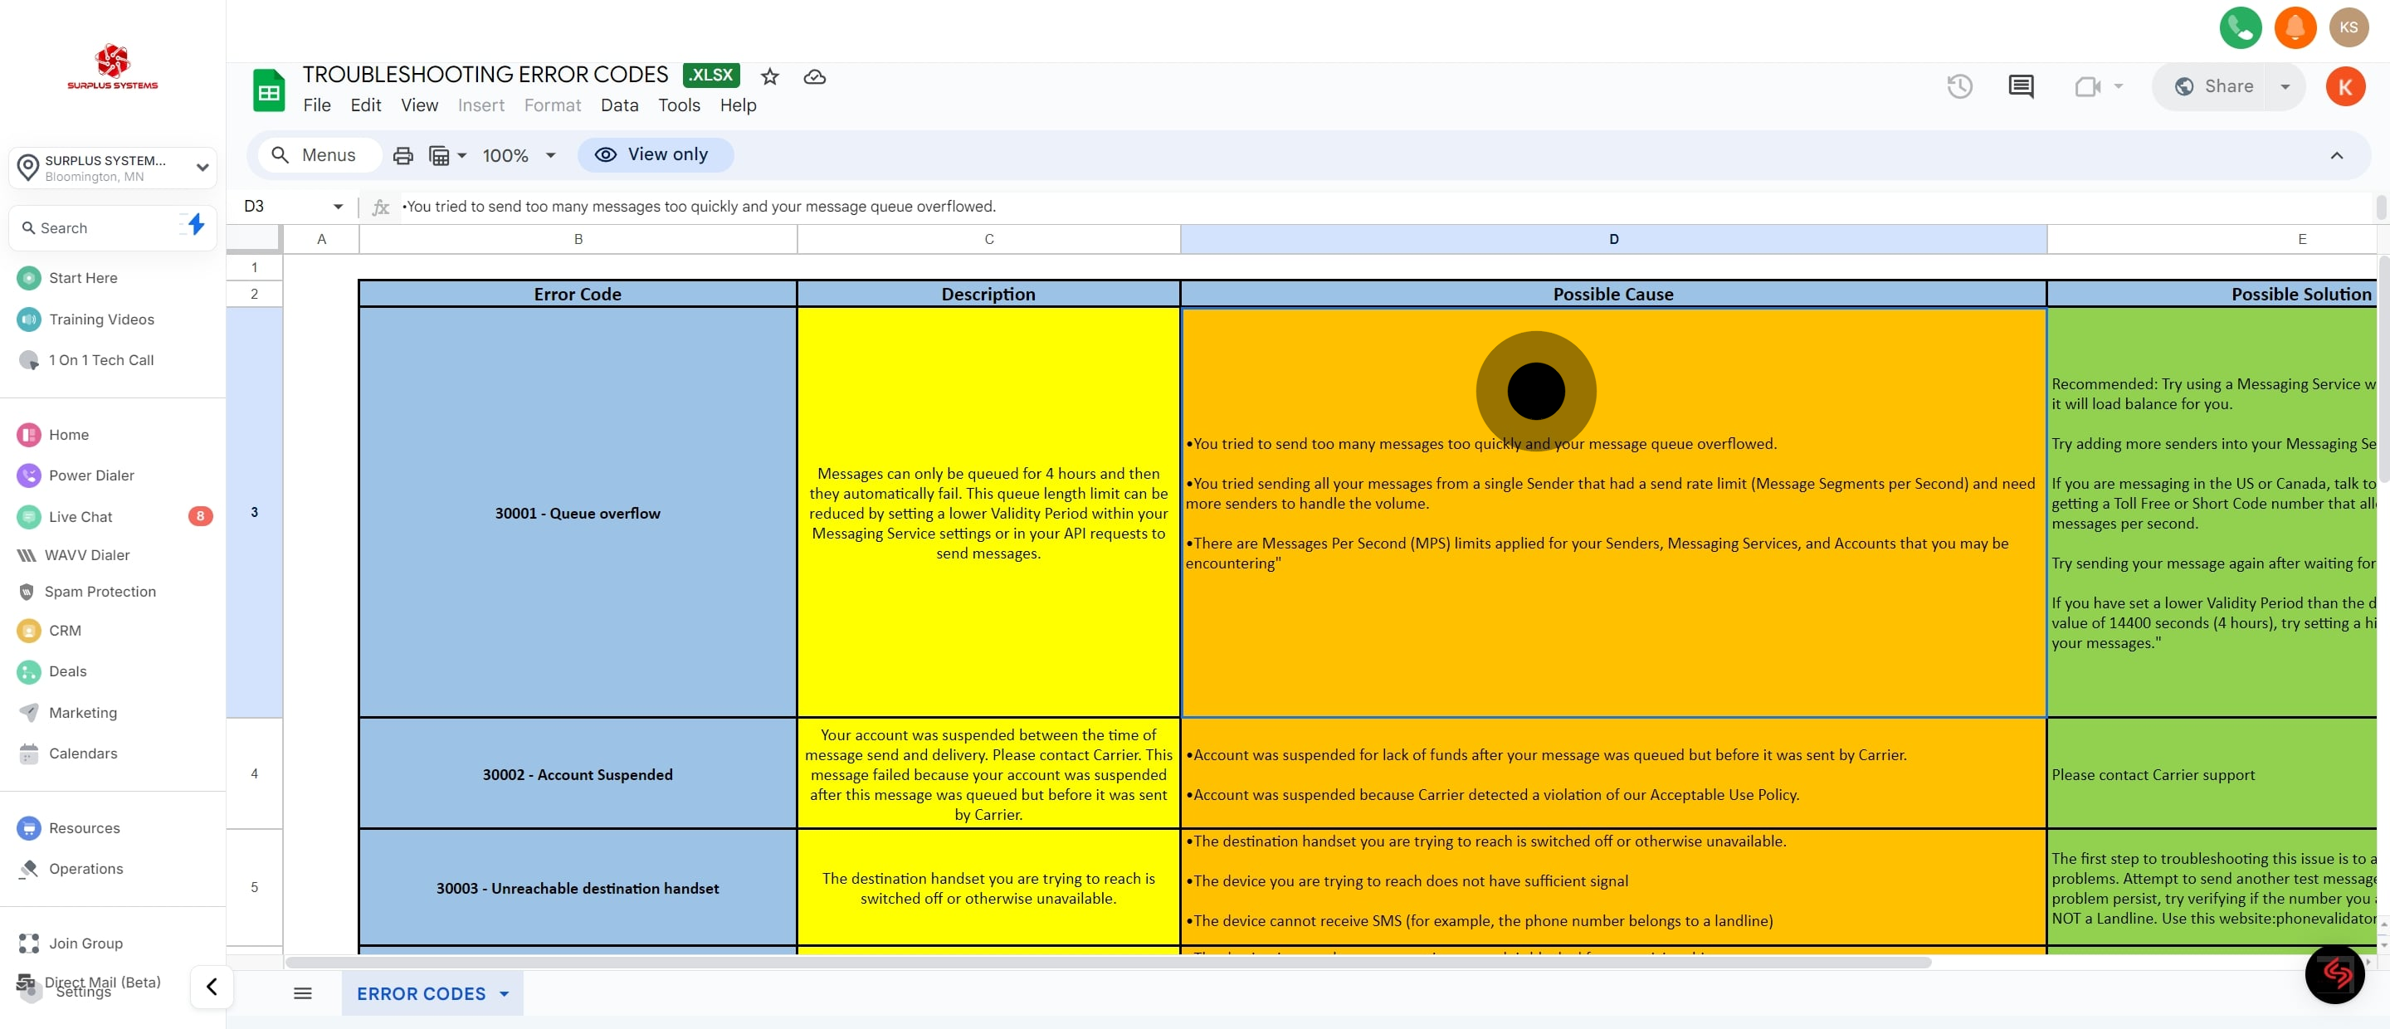Open all sheets list hamburger icon
Viewport: 2390px width, 1029px height.
[302, 992]
